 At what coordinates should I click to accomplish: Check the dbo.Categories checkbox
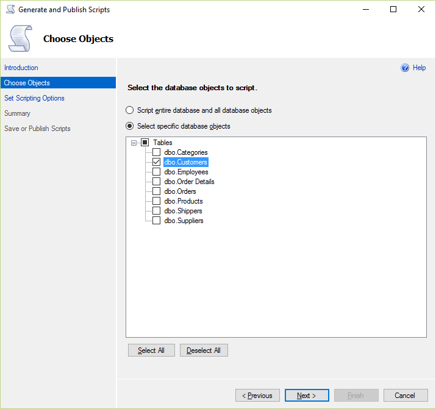click(157, 152)
